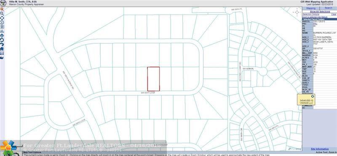
Task: Use the compass navigation control on map
Action: pyautogui.click(x=297, y=12)
